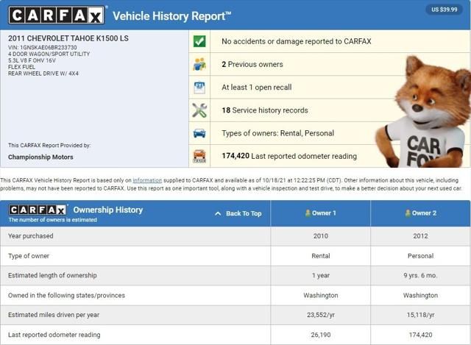Click Types of owners: Rental, Personal
471x345 pixels.
click(x=277, y=133)
